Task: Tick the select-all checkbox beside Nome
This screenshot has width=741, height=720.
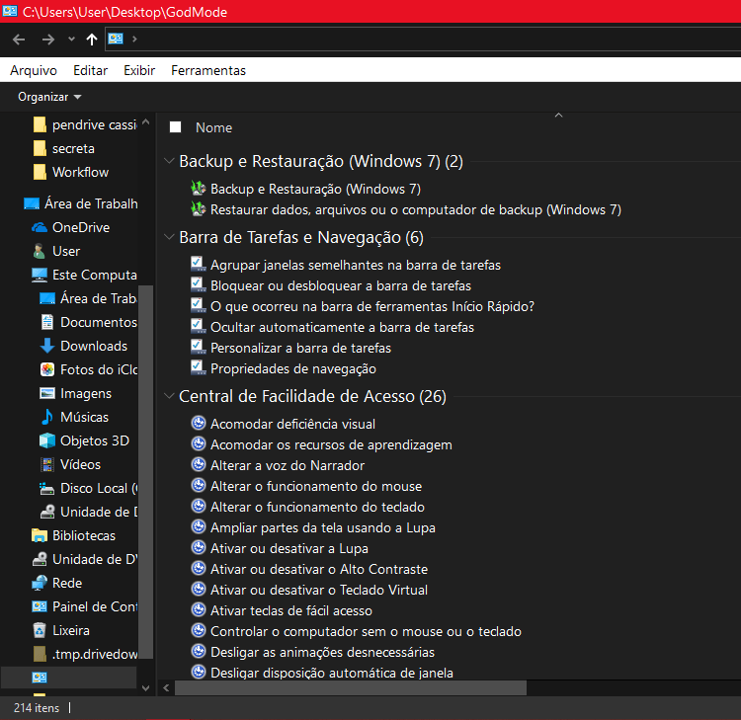Action: pyautogui.click(x=175, y=127)
